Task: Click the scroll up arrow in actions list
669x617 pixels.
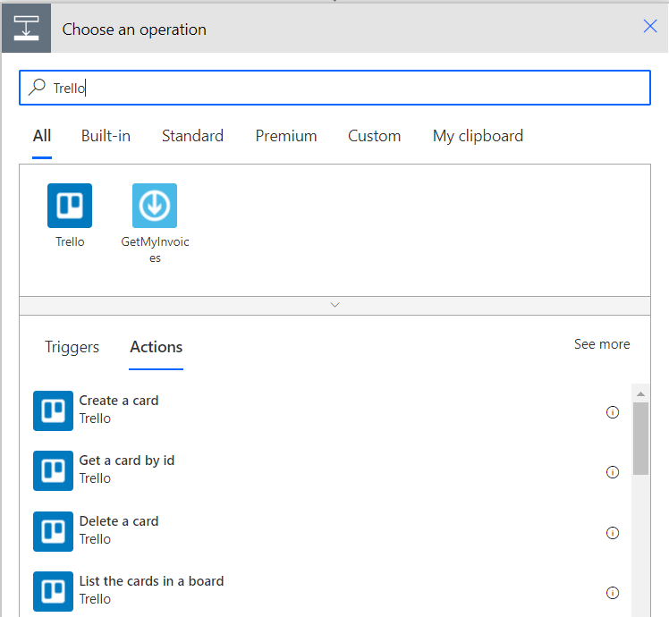Action: coord(640,393)
